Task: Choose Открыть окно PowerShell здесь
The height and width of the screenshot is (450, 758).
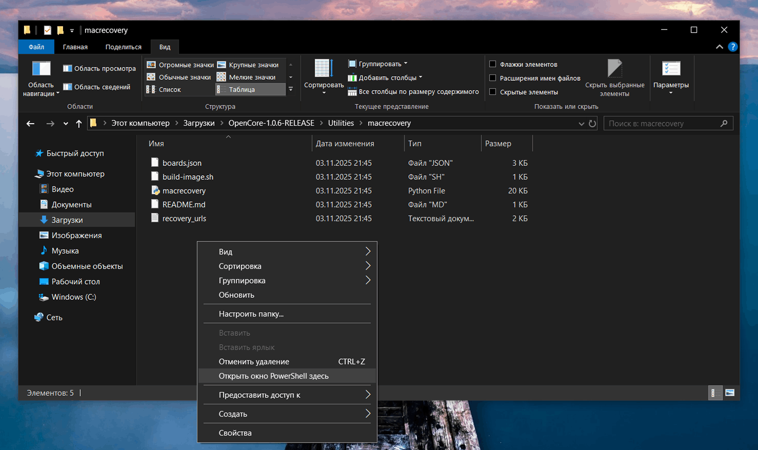Action: 287,376
